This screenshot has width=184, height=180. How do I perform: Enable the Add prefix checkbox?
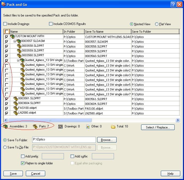tap(23, 156)
